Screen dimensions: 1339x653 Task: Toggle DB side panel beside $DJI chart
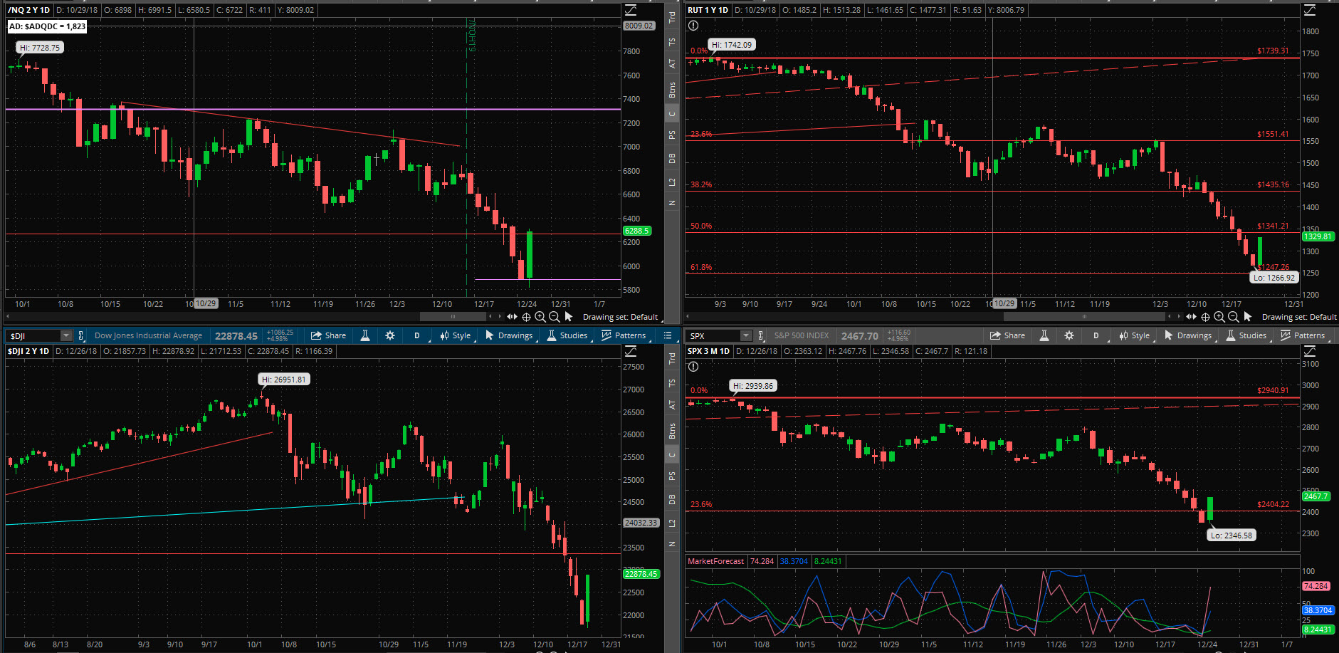pyautogui.click(x=672, y=500)
